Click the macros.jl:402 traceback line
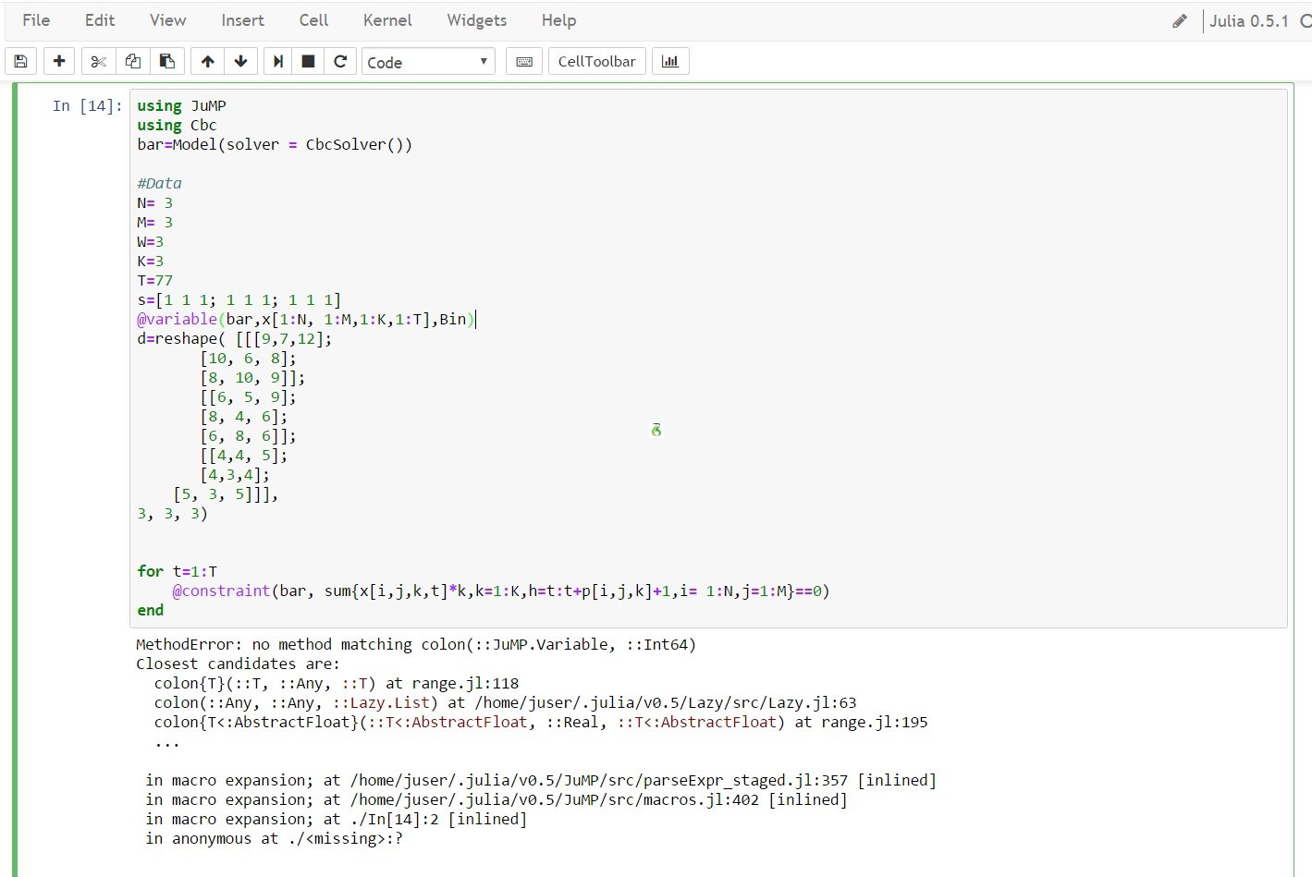1312x877 pixels. coord(497,799)
